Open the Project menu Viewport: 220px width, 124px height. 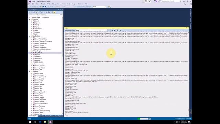click(43, 4)
